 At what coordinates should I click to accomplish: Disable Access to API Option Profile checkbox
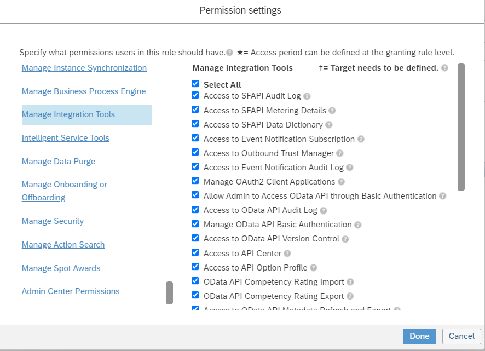[x=195, y=267]
